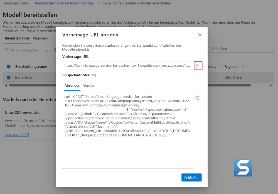Open the Regionen column sort dropdown
Image resolution: width=278 pixels, height=194 pixels.
243,66
